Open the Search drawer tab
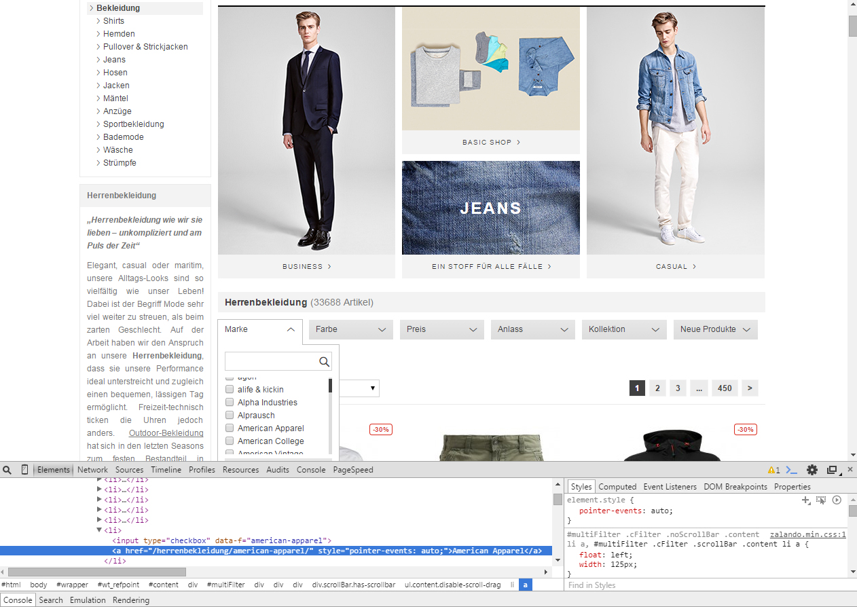 click(x=51, y=600)
